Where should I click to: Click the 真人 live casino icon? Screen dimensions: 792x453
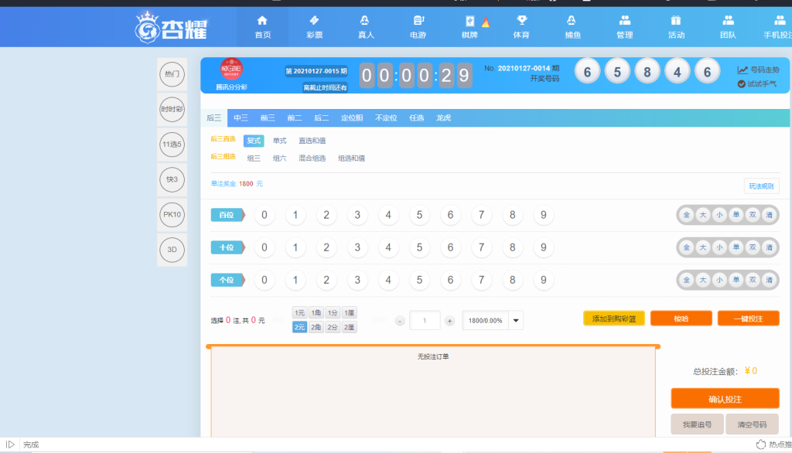pos(365,26)
